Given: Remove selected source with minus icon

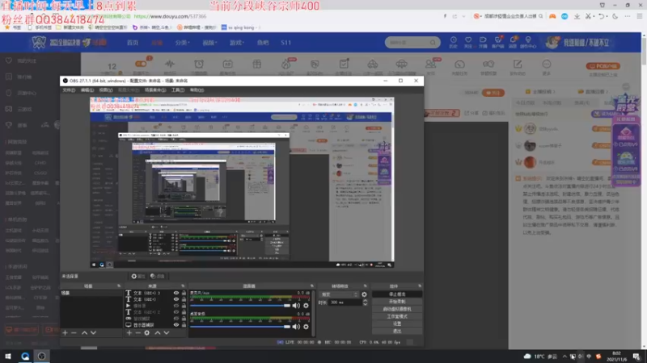Looking at the screenshot, I should [137, 332].
